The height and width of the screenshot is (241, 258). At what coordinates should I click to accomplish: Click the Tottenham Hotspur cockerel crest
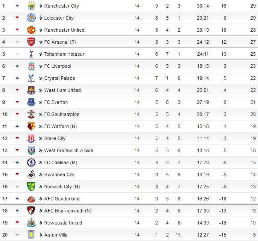[31, 54]
